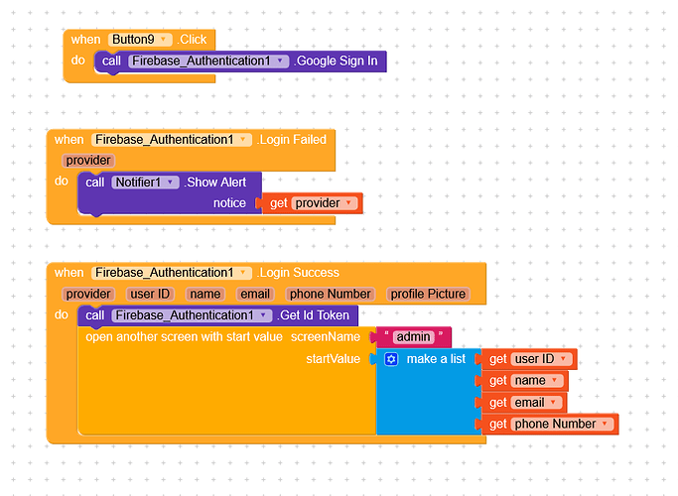Click the blue gear icon on make a list
Image resolution: width=678 pixels, height=496 pixels.
coord(391,359)
